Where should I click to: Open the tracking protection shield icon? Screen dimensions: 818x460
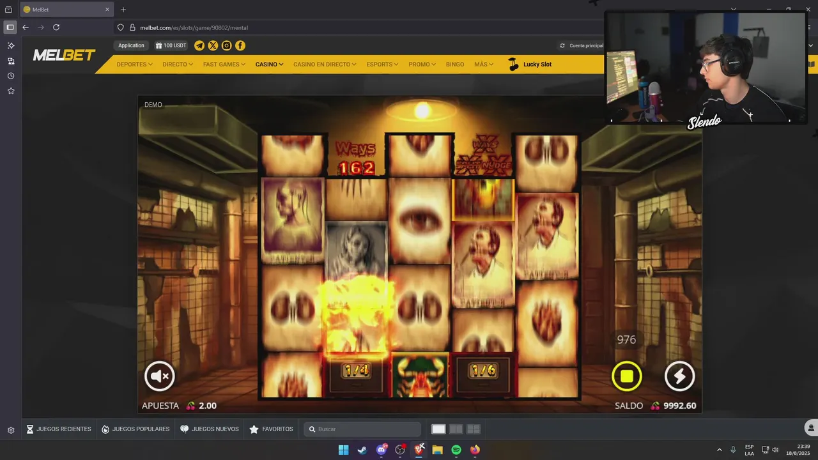[120, 27]
